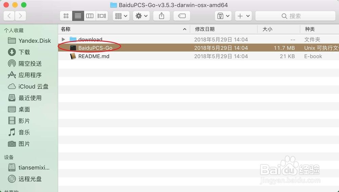Switch to Cover Flow view
The width and height of the screenshot is (339, 192).
coord(102,16)
